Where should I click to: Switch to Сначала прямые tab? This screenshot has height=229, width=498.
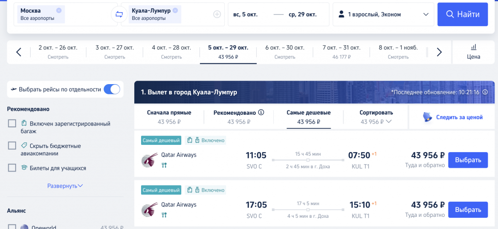click(169, 117)
